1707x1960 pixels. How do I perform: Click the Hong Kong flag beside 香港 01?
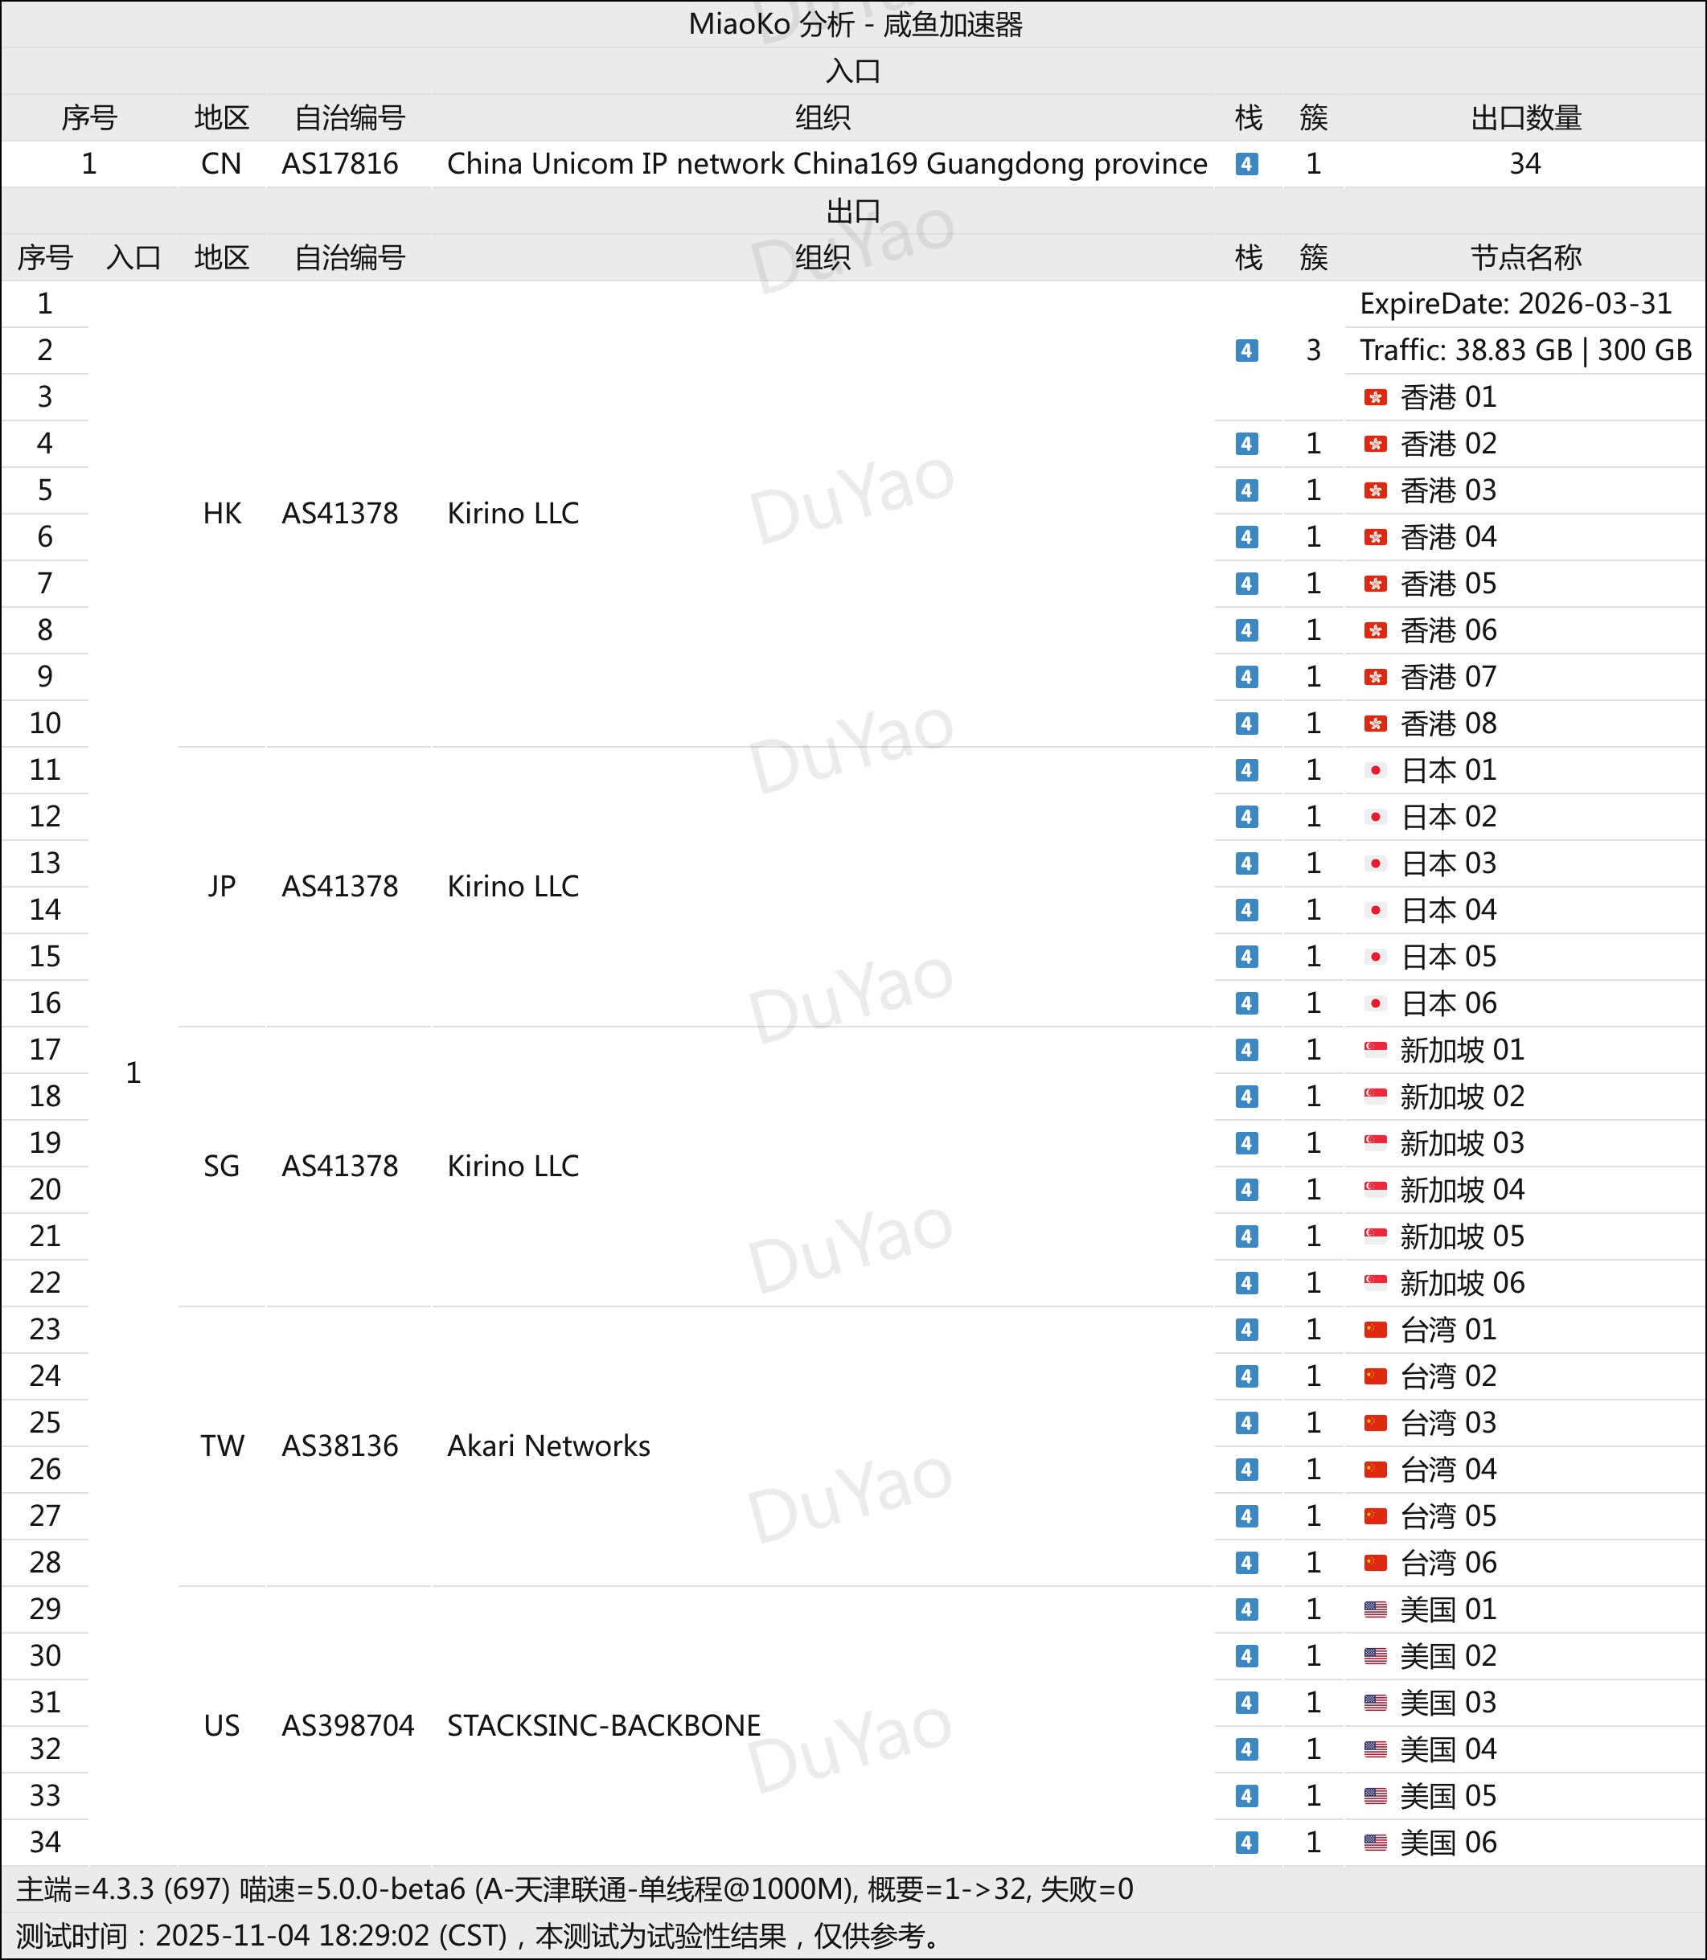click(1375, 397)
